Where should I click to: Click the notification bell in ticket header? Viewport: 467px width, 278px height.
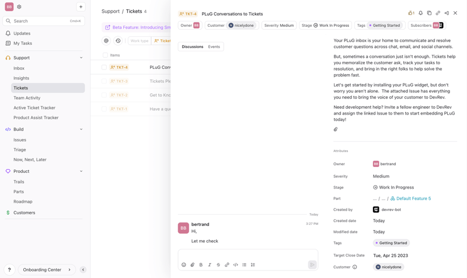click(420, 13)
